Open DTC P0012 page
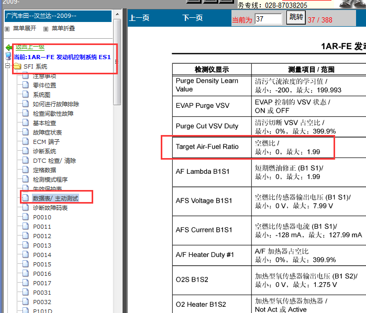 click(x=42, y=236)
